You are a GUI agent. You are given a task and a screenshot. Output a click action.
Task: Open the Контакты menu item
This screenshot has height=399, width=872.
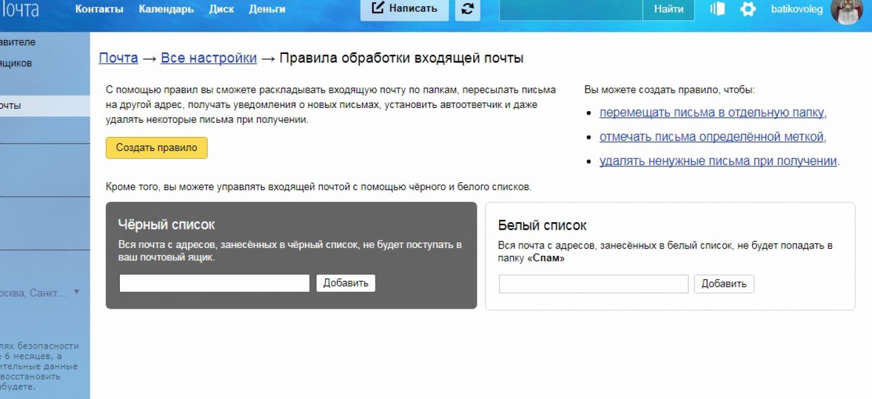pyautogui.click(x=99, y=9)
